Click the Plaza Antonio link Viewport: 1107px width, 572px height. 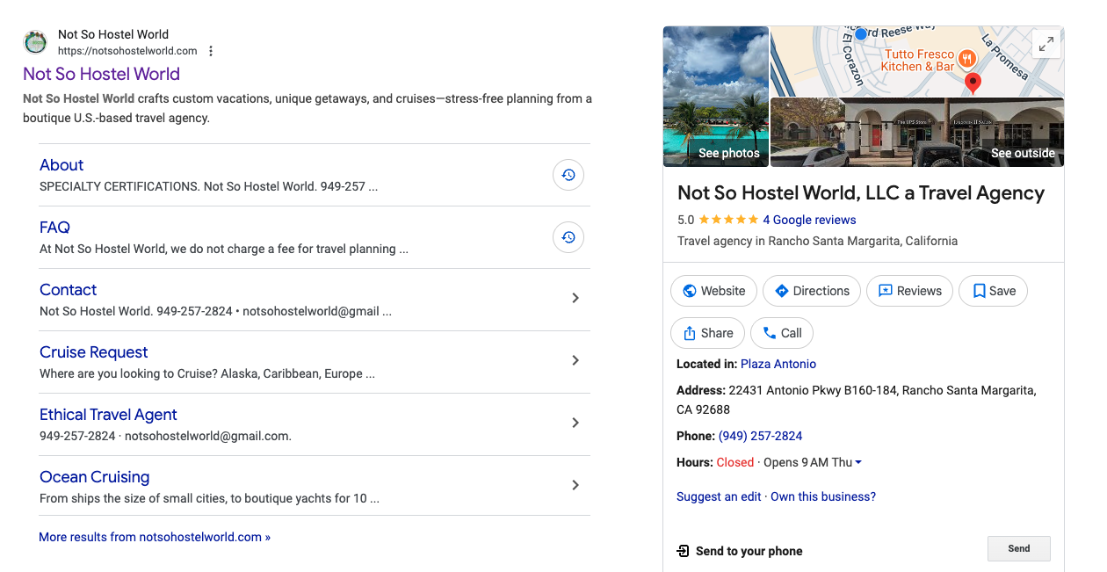(778, 364)
